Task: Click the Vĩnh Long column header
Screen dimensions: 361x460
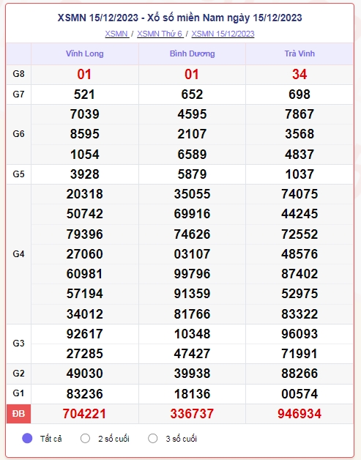Action: tap(85, 53)
